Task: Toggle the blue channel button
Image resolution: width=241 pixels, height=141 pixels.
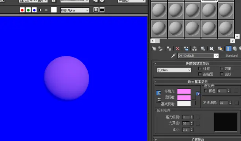Action: pyautogui.click(x=34, y=10)
